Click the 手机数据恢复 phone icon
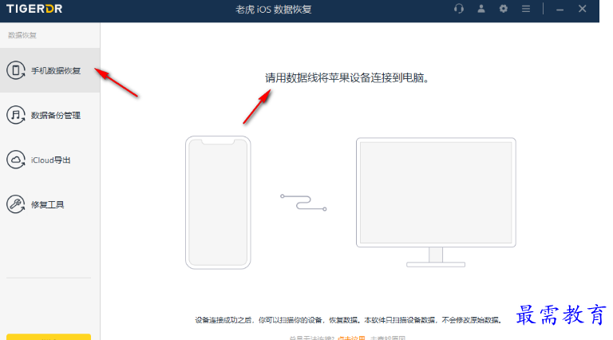613x340 pixels. pos(16,70)
